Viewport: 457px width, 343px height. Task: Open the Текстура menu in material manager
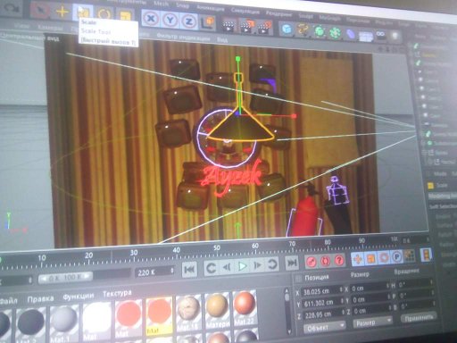coord(117,294)
